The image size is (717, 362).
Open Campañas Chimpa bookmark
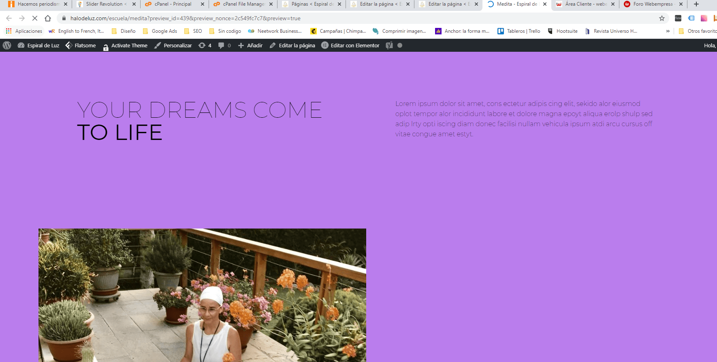coord(338,31)
